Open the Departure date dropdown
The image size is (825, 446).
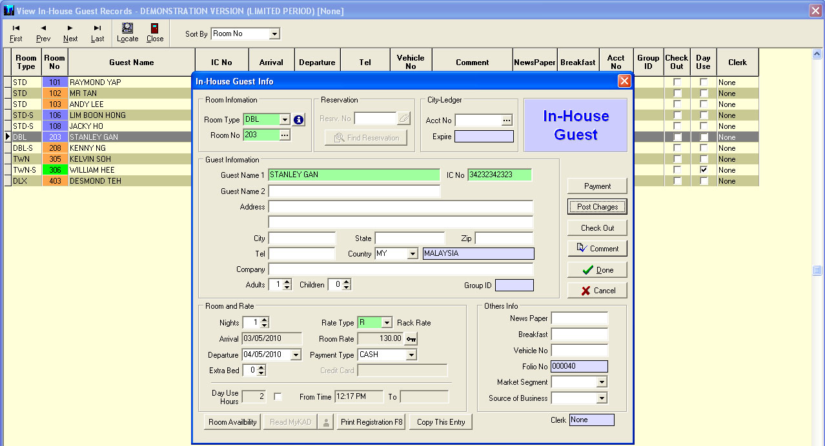296,355
